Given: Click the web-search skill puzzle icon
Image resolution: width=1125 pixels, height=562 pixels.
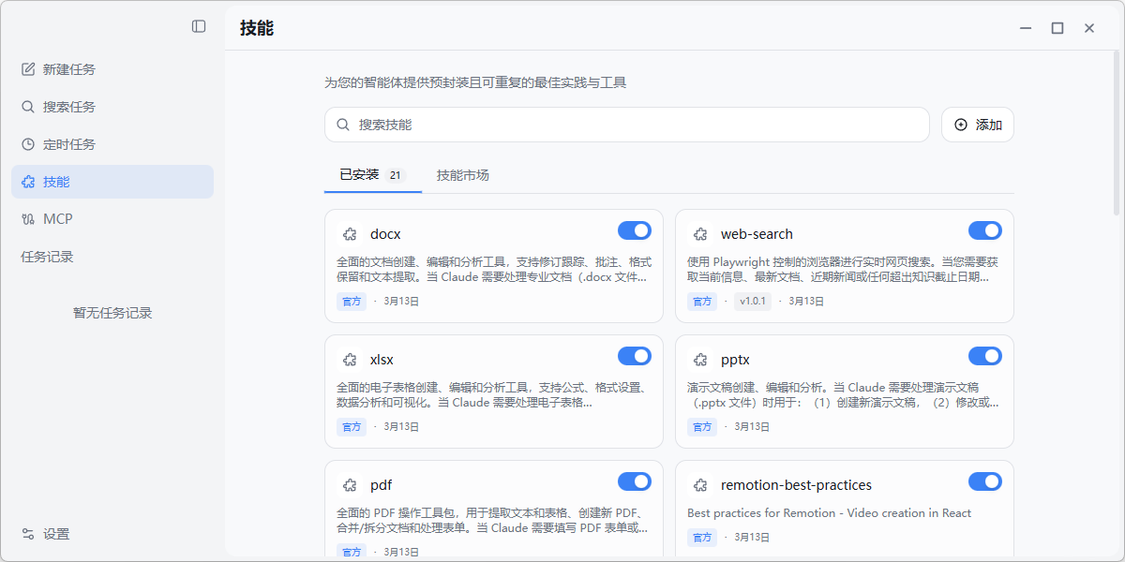Looking at the screenshot, I should point(700,234).
